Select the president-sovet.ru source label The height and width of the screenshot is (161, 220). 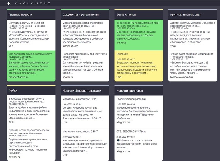19,77
